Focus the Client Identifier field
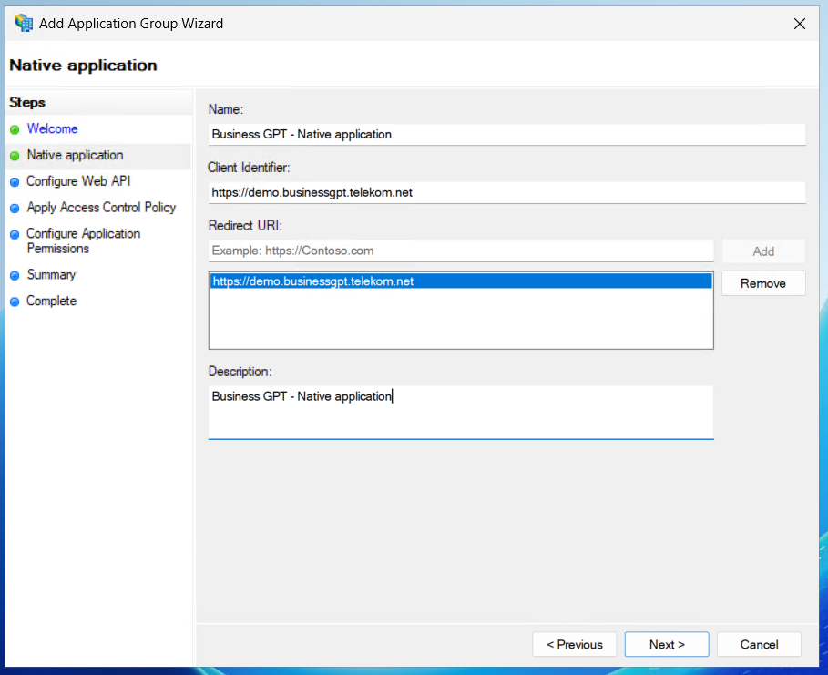The height and width of the screenshot is (675, 828). click(x=507, y=192)
